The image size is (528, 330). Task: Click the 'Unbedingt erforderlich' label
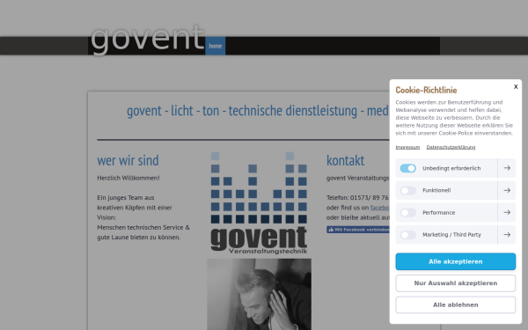(x=451, y=168)
